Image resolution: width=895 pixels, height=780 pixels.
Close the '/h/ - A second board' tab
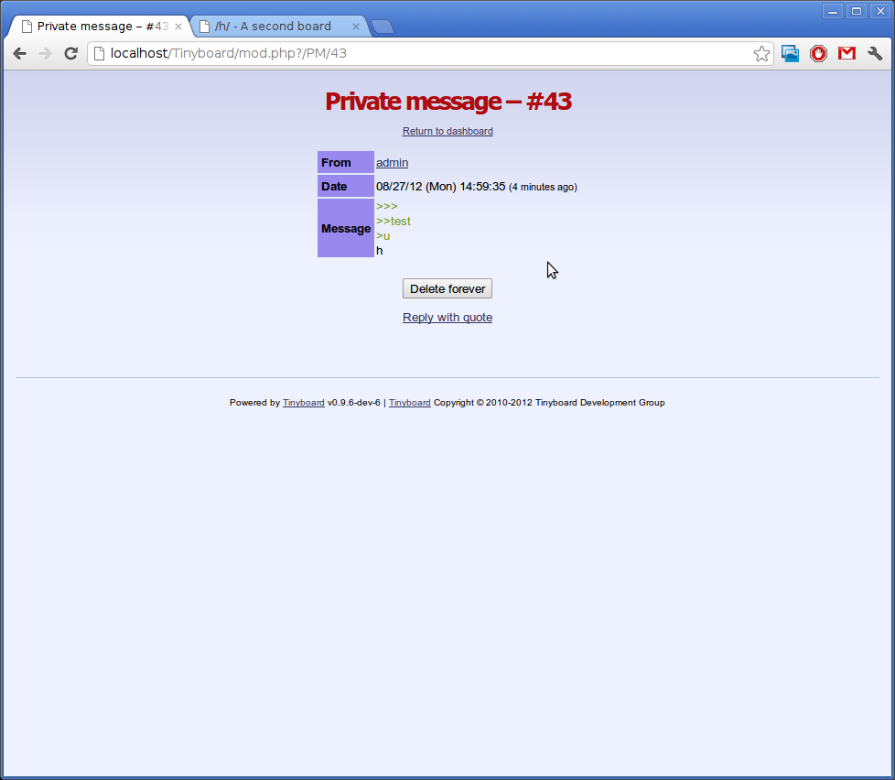pyautogui.click(x=356, y=27)
